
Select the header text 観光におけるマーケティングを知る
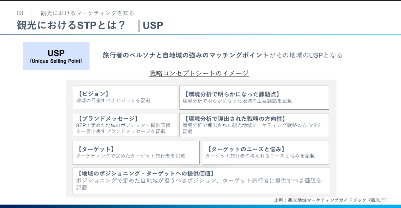coord(87,13)
